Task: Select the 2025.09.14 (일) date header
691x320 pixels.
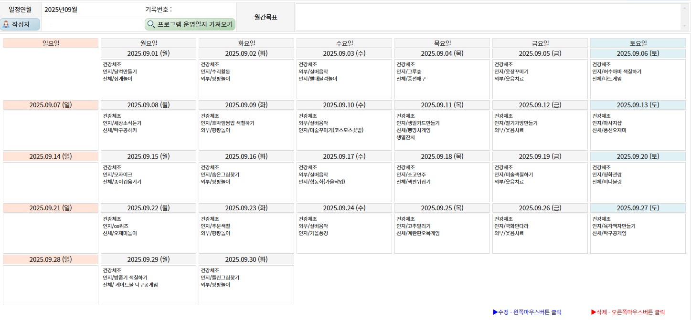Action: 51,156
